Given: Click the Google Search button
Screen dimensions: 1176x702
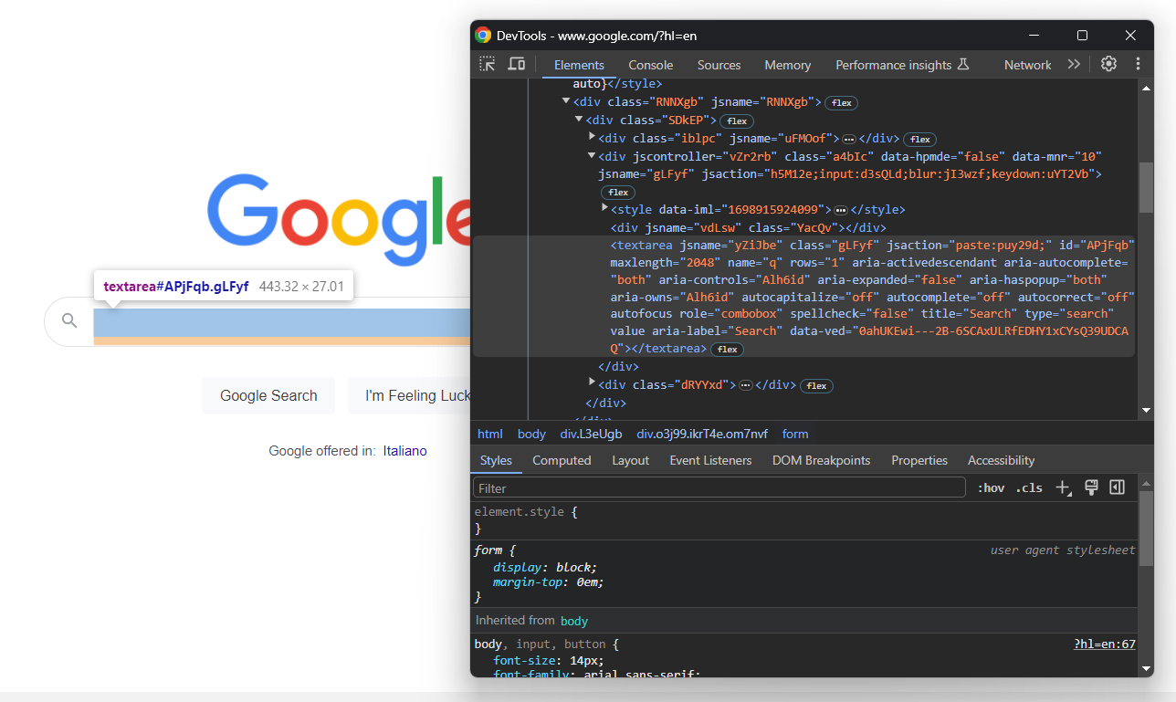Looking at the screenshot, I should click(268, 395).
